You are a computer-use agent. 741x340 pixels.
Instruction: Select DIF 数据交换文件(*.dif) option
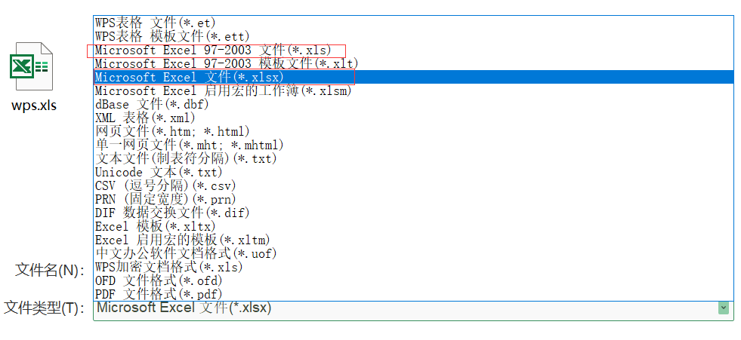tap(413, 213)
